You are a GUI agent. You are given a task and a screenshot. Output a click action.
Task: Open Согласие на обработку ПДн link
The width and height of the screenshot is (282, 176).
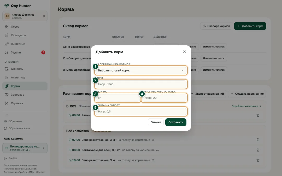click(x=19, y=172)
